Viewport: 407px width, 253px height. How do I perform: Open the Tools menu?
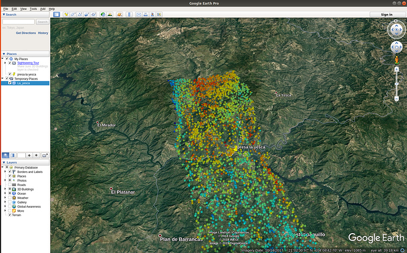tap(33, 9)
